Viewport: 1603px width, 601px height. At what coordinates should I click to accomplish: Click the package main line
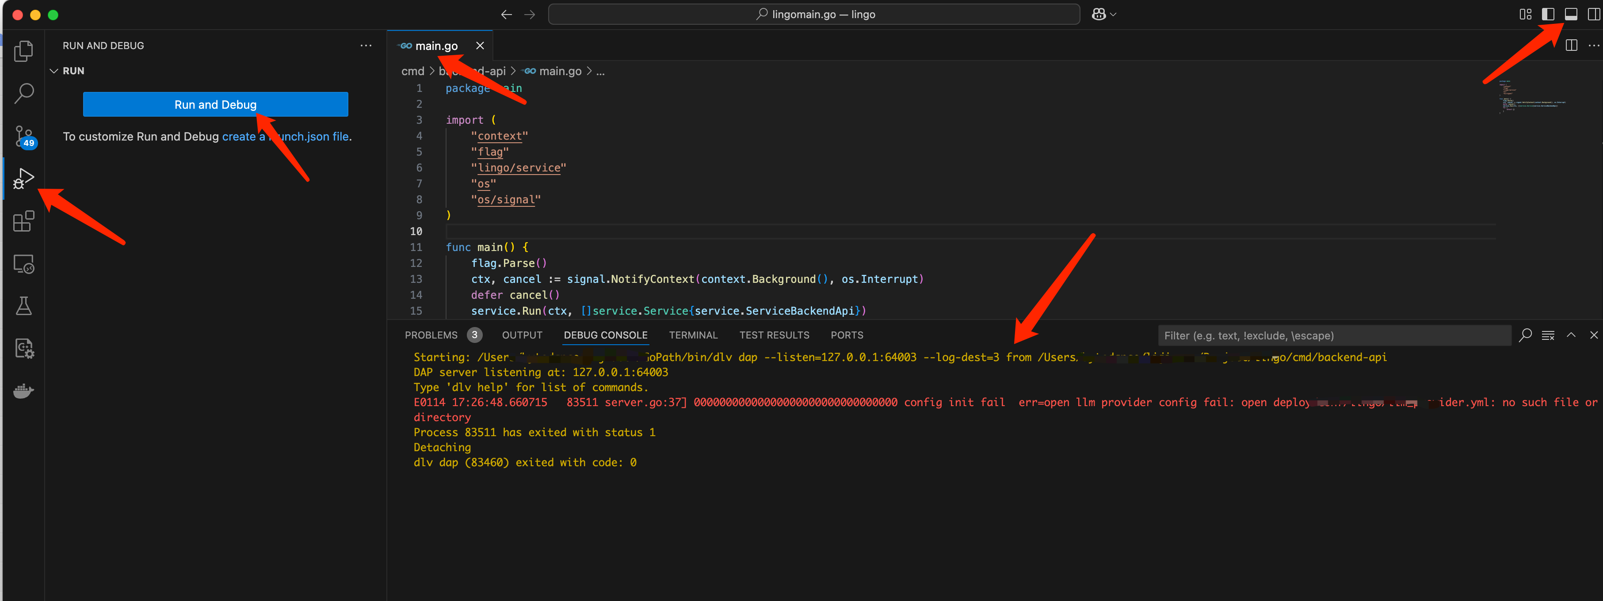pyautogui.click(x=484, y=88)
